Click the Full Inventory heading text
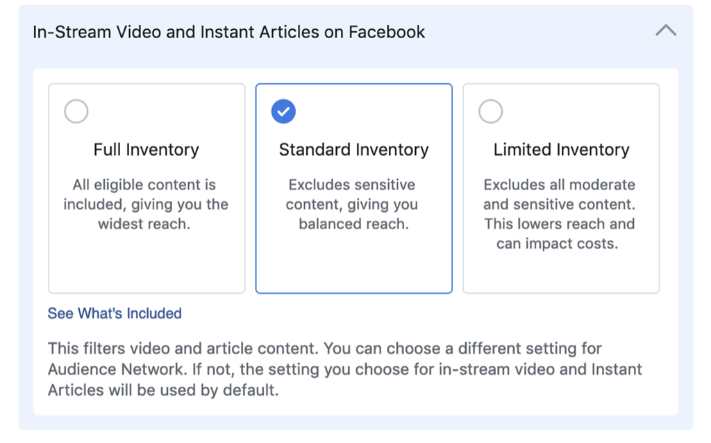 pos(146,149)
